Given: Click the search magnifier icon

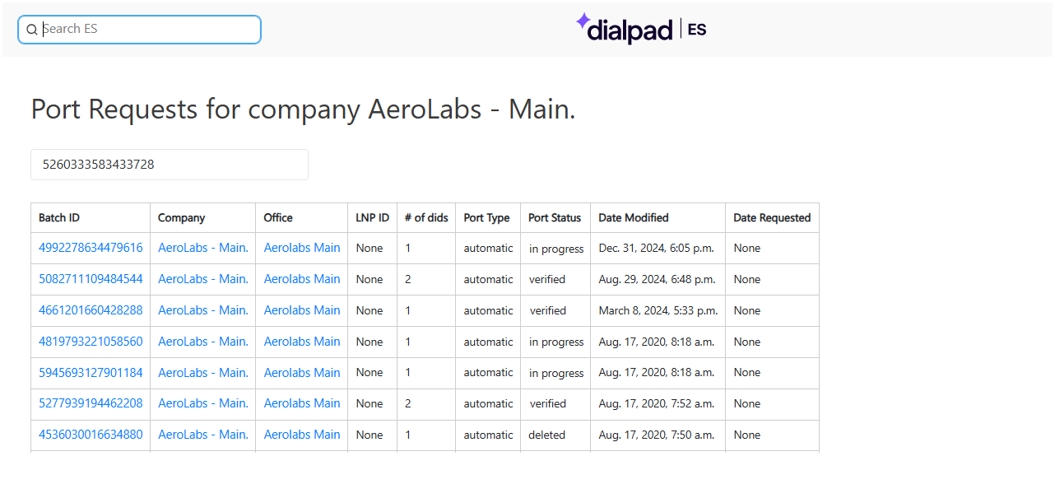Looking at the screenshot, I should [32, 30].
